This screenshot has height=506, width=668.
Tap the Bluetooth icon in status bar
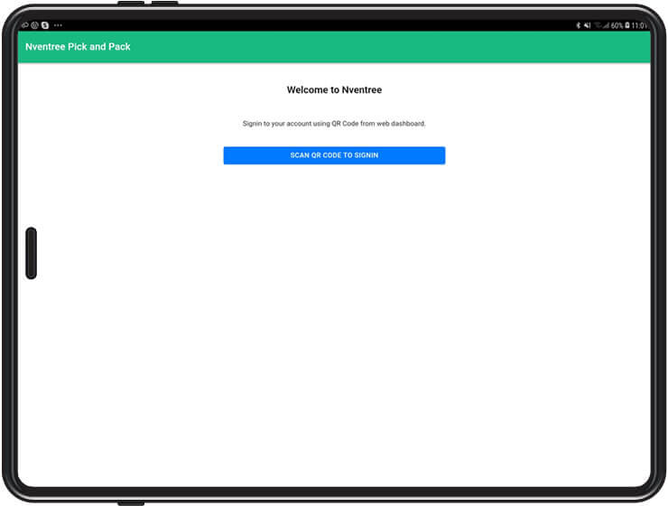pyautogui.click(x=579, y=25)
